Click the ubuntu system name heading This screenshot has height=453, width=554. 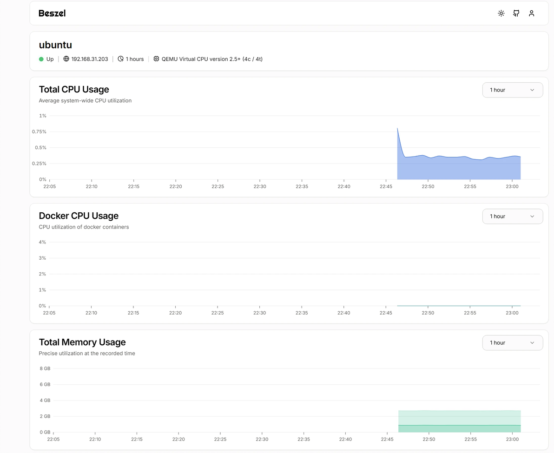click(55, 45)
